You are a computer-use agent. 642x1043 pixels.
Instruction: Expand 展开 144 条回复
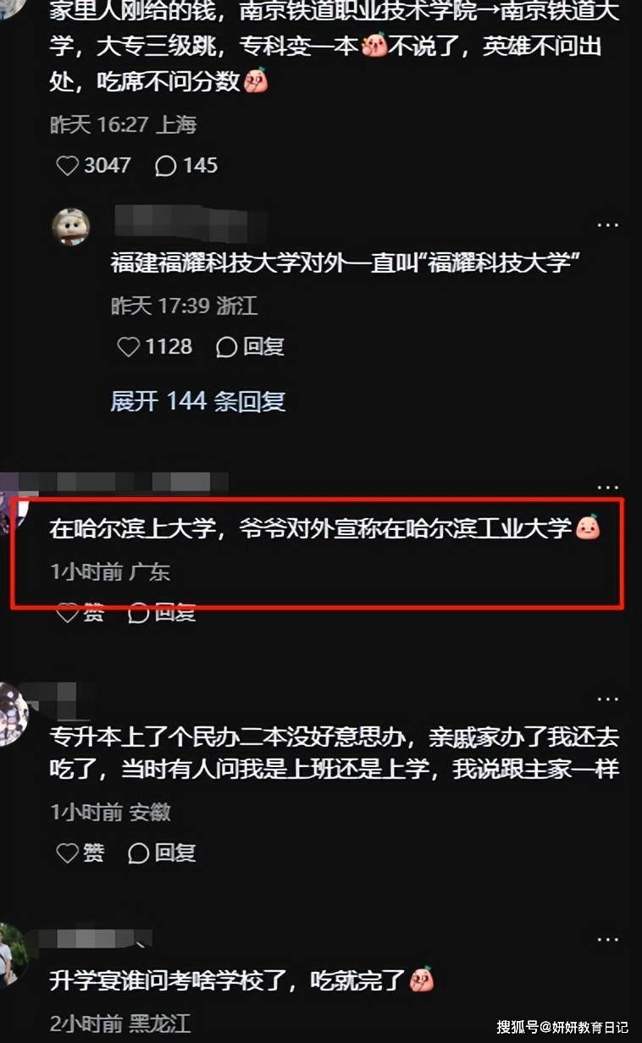pyautogui.click(x=197, y=400)
